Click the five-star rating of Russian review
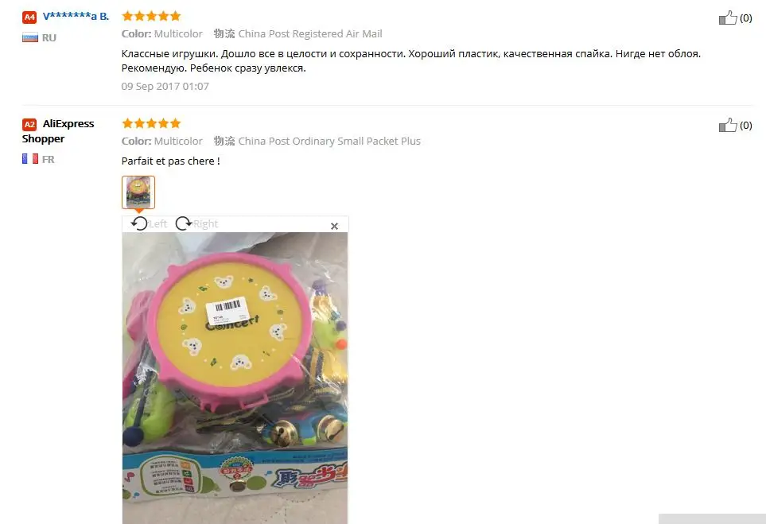Screen dimensions: 766x524 pyautogui.click(x=151, y=16)
